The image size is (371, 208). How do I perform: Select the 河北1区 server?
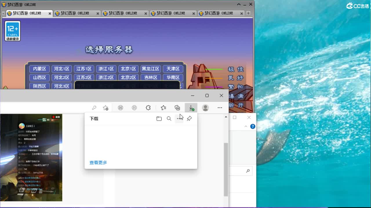(x=62, y=69)
